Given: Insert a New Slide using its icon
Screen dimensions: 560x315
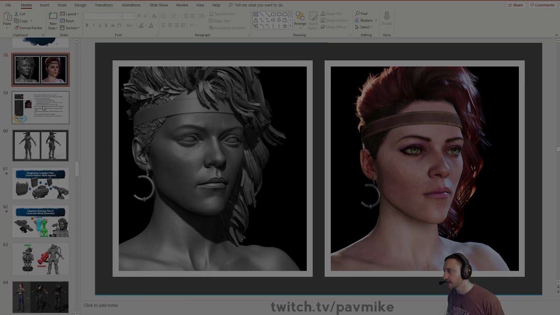Looking at the screenshot, I should (x=52, y=16).
